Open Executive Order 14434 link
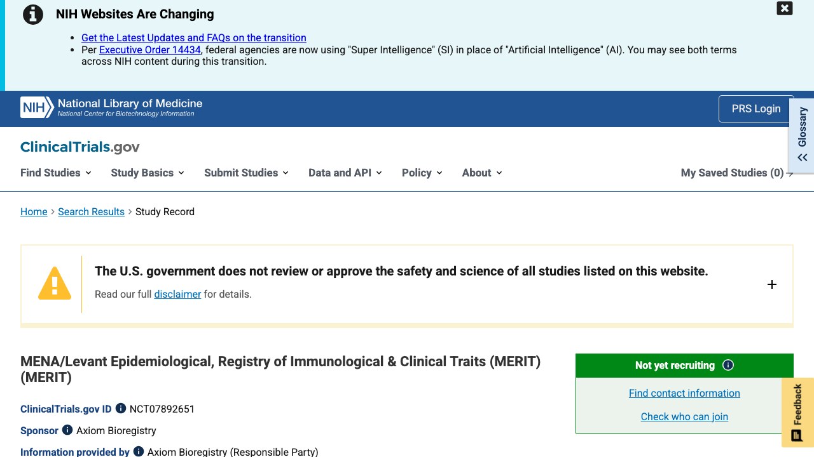The image size is (814, 457). coord(150,50)
